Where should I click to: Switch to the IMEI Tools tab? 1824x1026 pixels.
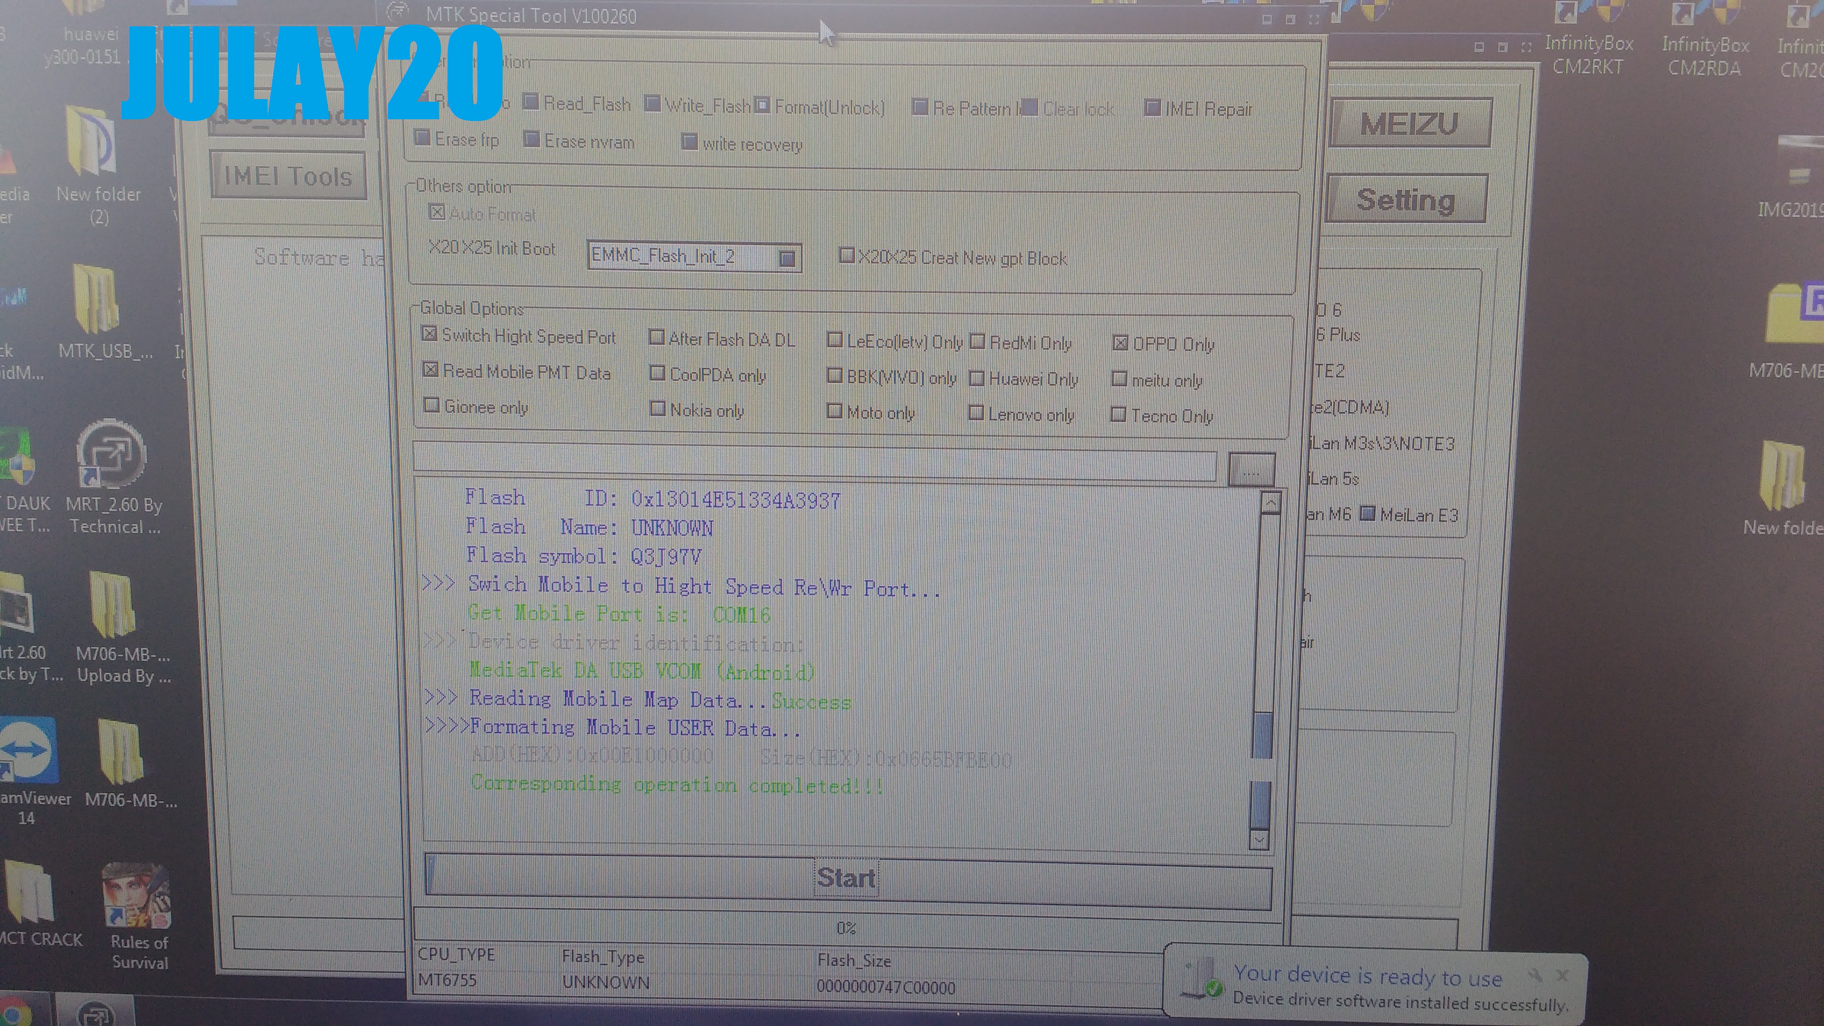[x=288, y=175]
